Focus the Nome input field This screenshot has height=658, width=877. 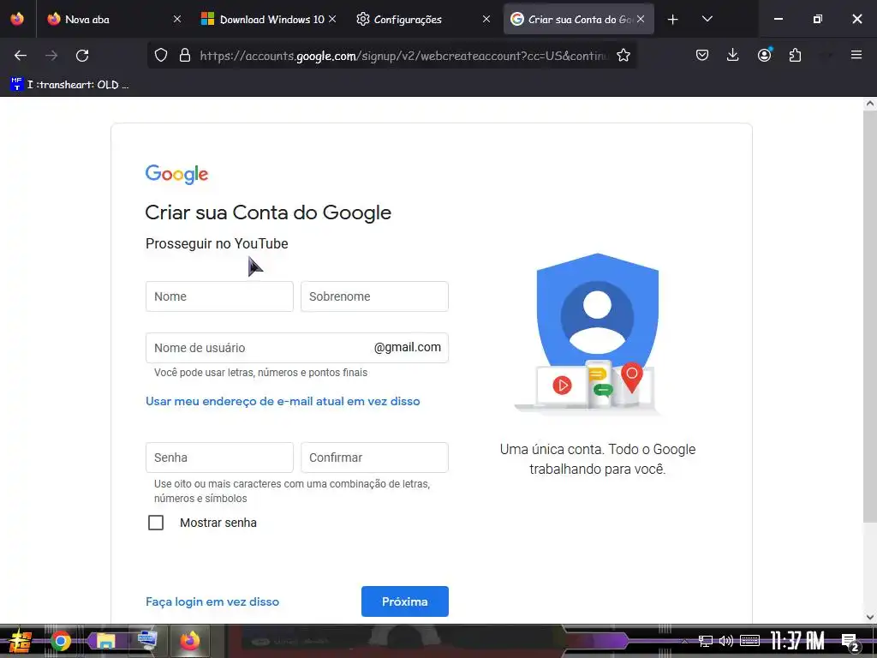[x=219, y=296]
